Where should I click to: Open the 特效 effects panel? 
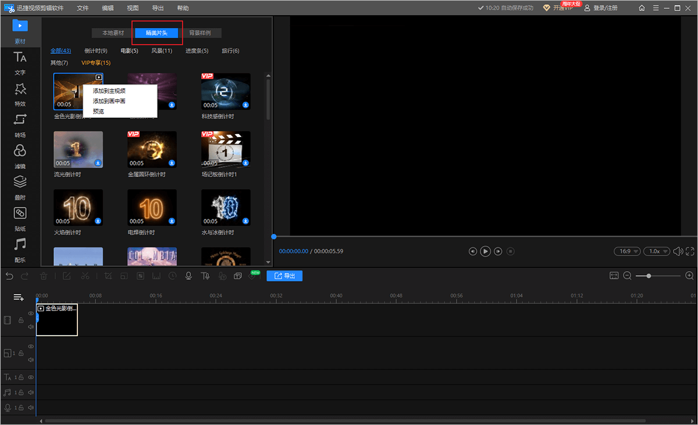tap(20, 94)
